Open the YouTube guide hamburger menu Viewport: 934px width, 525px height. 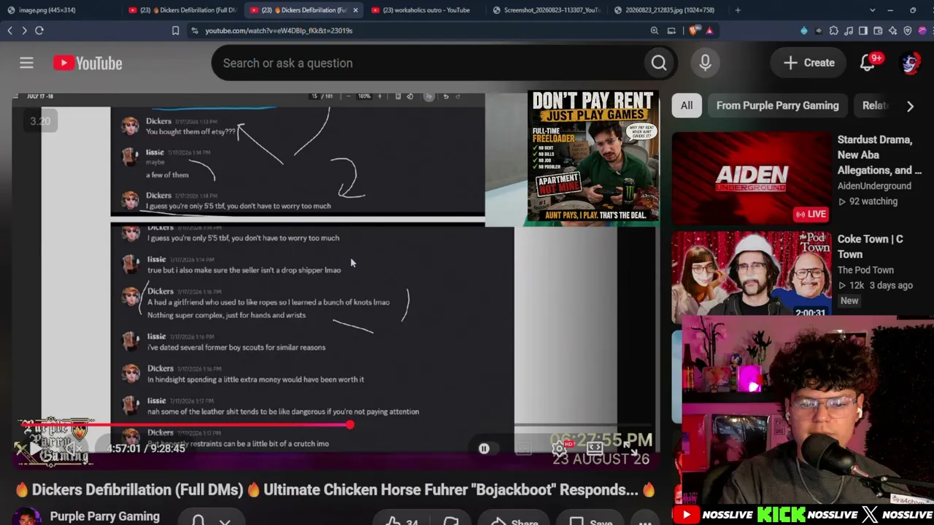[x=26, y=63]
